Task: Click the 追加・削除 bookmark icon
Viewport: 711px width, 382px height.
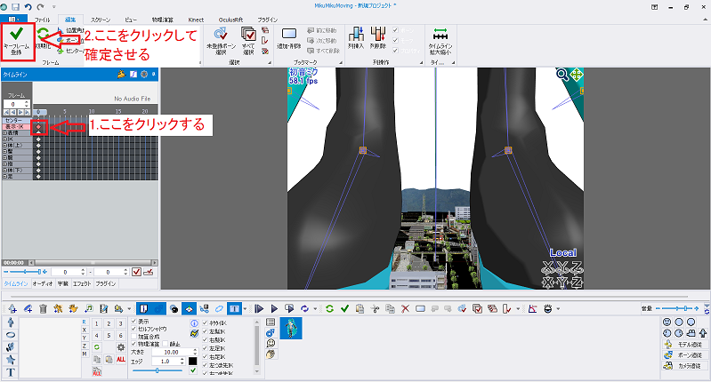Action: tap(289, 34)
